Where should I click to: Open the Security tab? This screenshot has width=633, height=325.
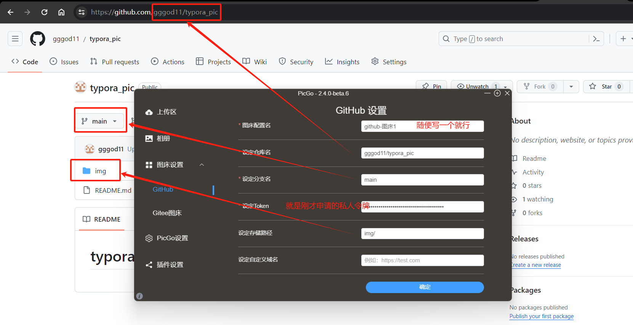[x=296, y=62]
